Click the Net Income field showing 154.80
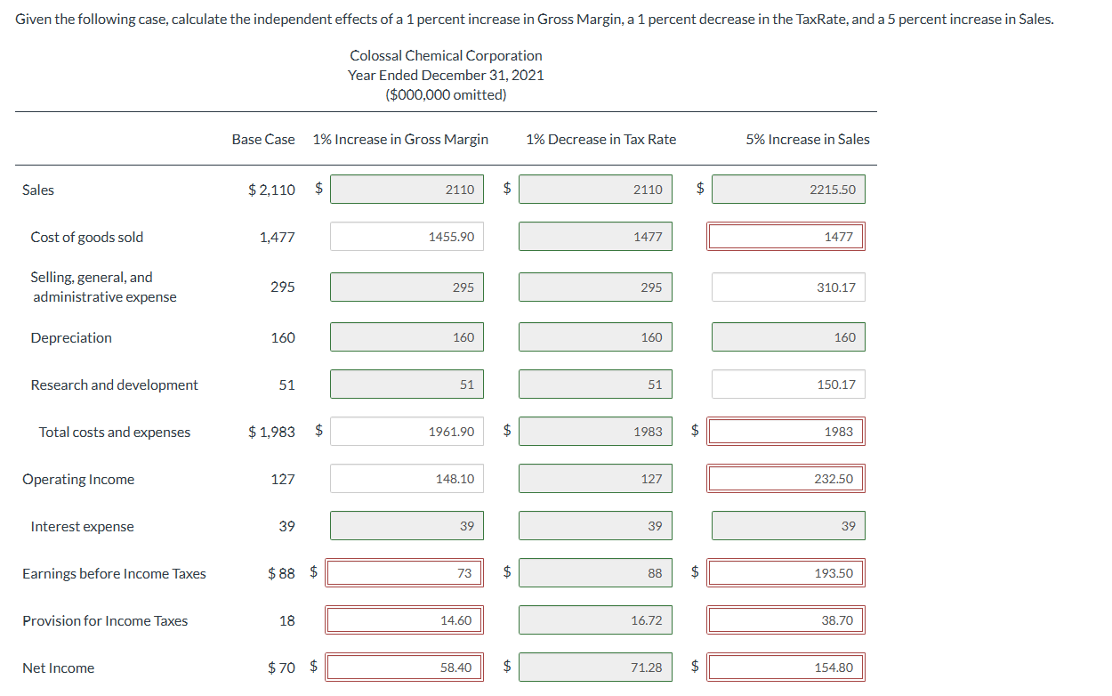This screenshot has width=1112, height=696. [x=786, y=667]
